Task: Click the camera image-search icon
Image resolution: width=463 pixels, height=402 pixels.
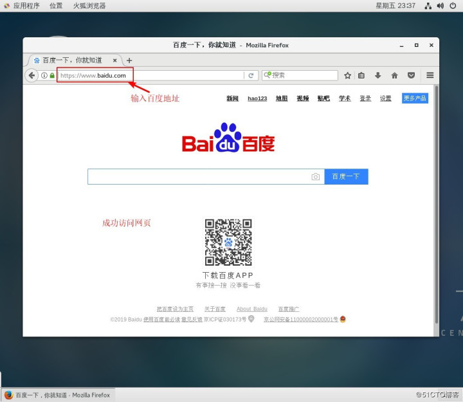Action: 315,177
